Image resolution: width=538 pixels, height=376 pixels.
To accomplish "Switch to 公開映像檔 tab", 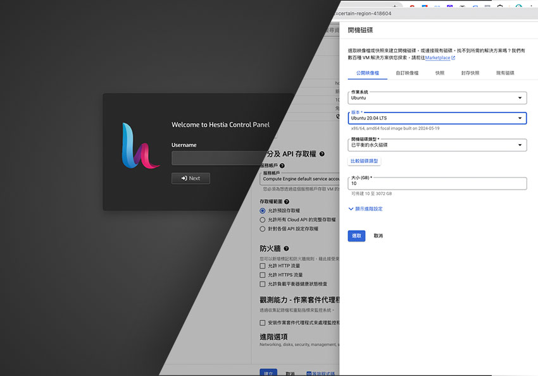I will [368, 73].
